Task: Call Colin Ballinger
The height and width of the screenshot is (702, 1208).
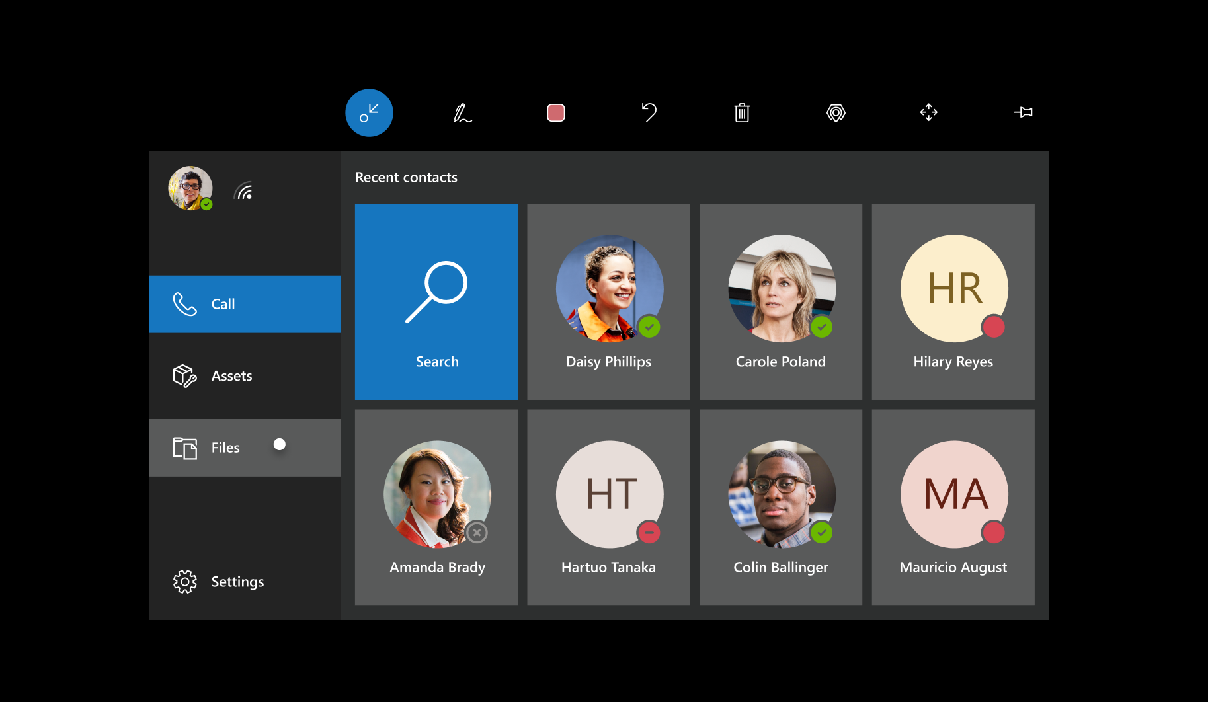Action: (x=781, y=507)
